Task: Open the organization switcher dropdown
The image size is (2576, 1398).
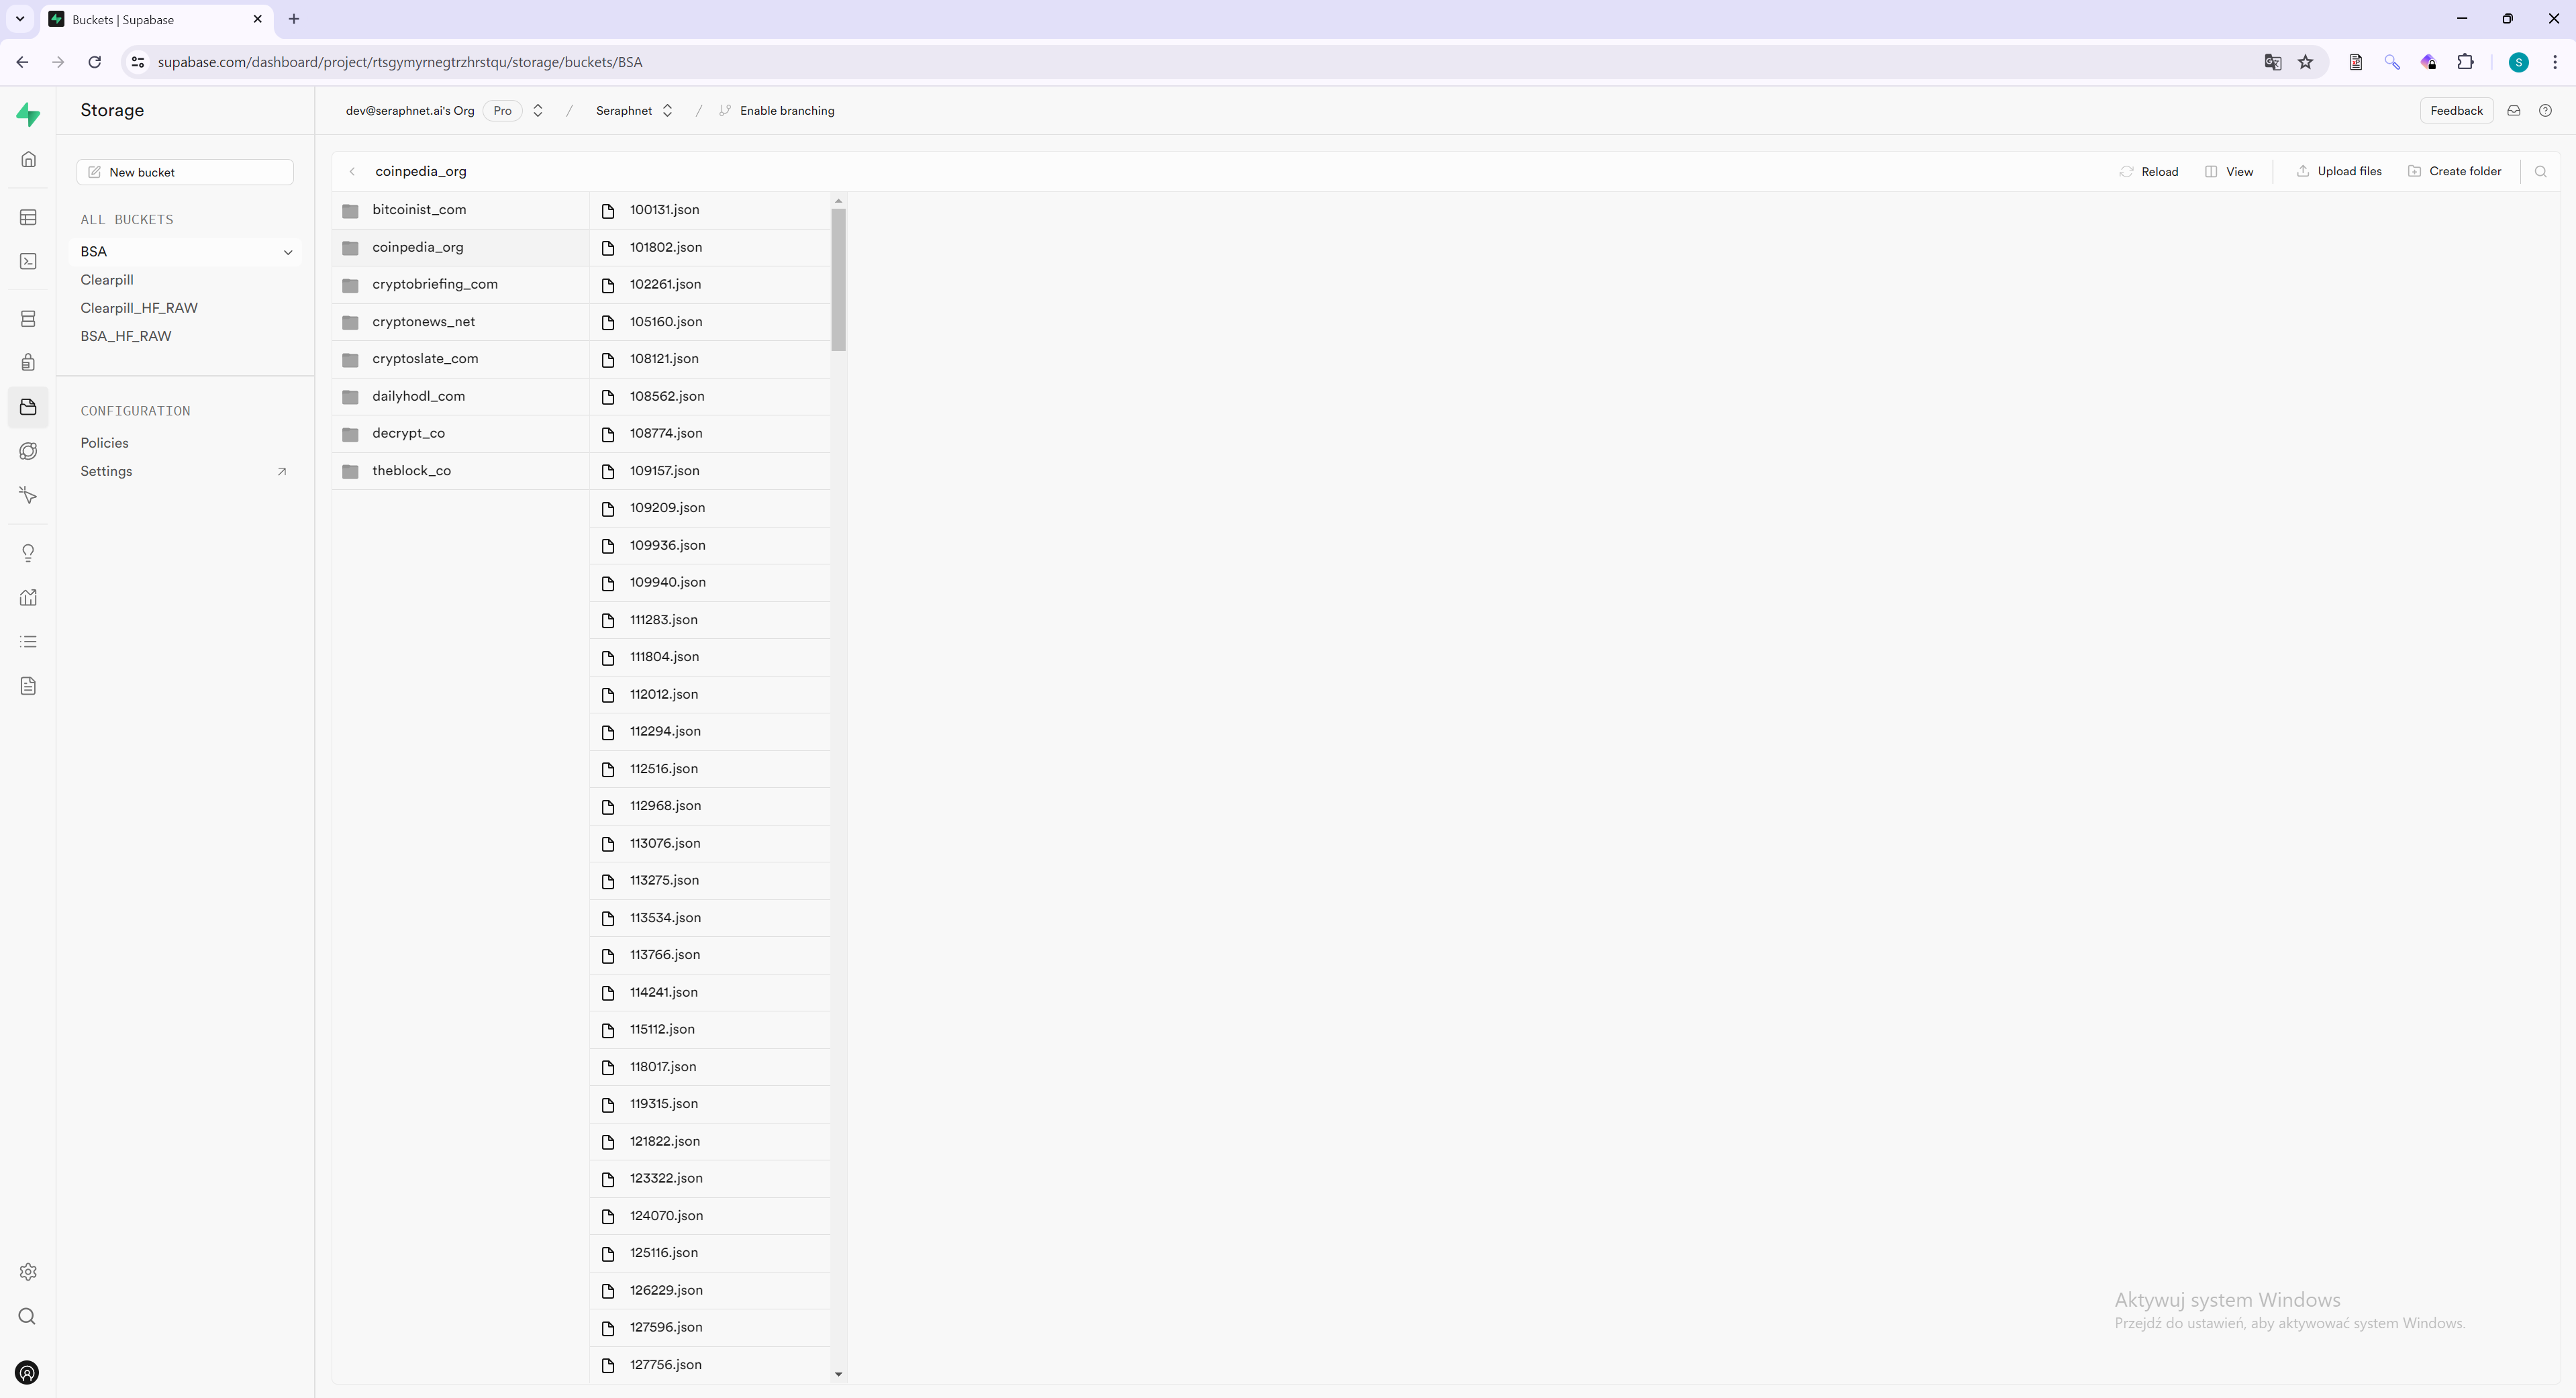Action: (538, 111)
